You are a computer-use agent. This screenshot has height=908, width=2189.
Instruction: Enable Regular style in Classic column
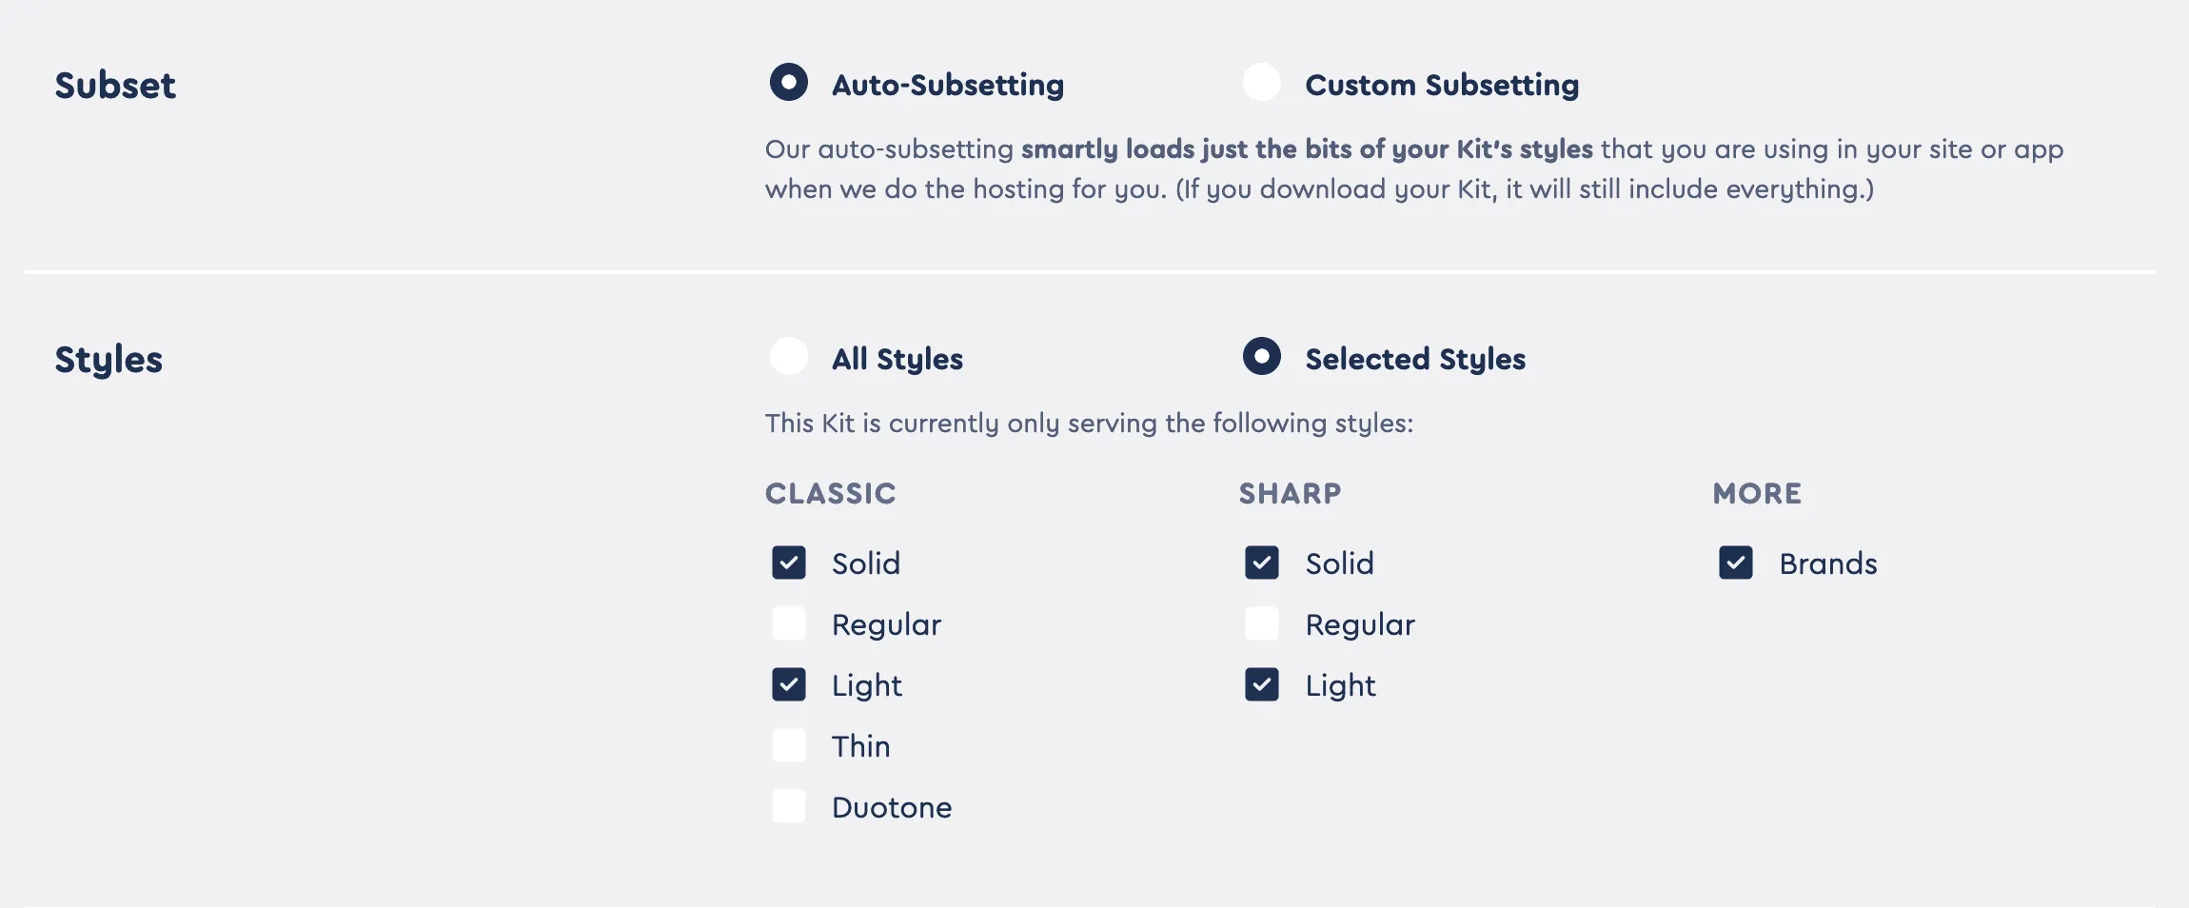tap(788, 623)
